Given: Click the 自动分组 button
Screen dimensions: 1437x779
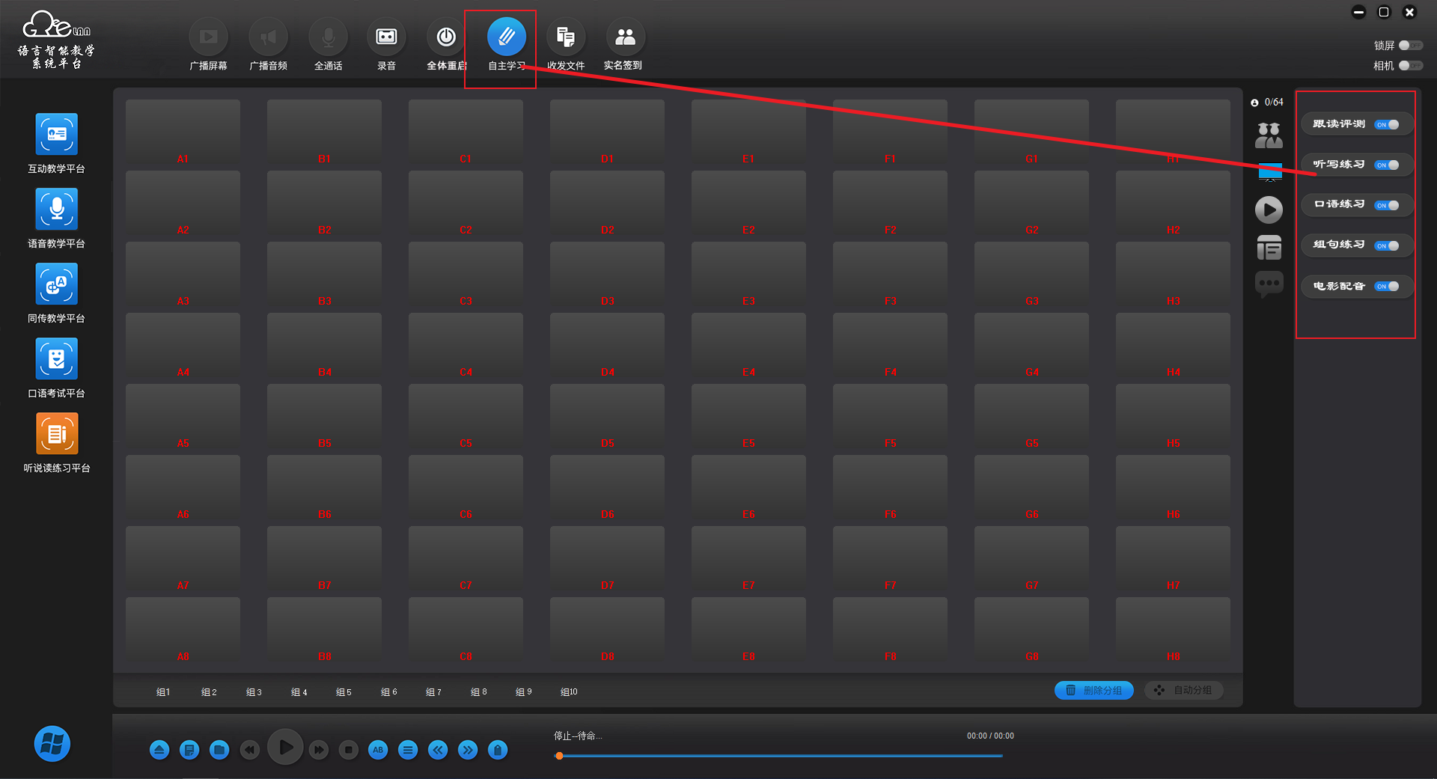Looking at the screenshot, I should pos(1183,691).
